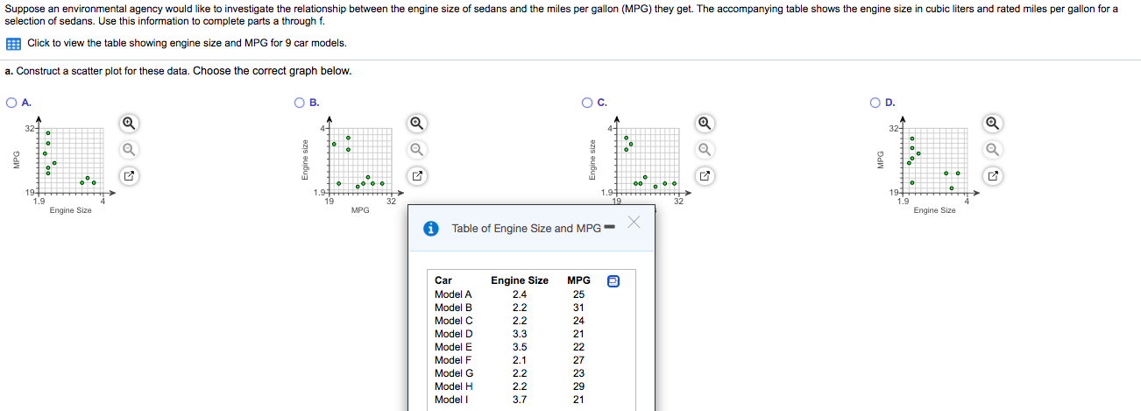Open graph B in pop-out window
The image size is (1141, 411).
coord(417,176)
